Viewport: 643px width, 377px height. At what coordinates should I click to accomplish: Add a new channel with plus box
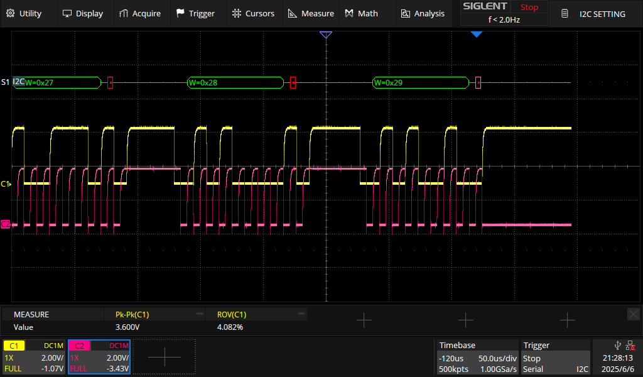tap(165, 357)
